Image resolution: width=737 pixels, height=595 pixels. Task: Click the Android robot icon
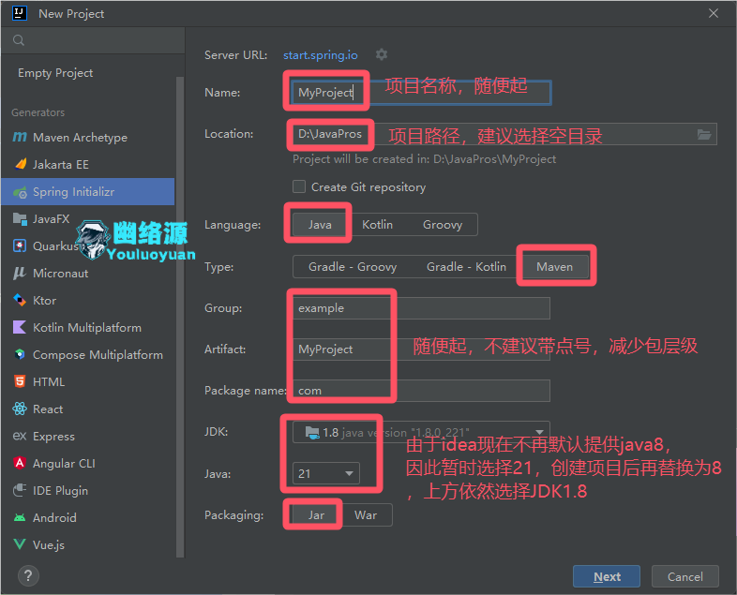tap(20, 517)
